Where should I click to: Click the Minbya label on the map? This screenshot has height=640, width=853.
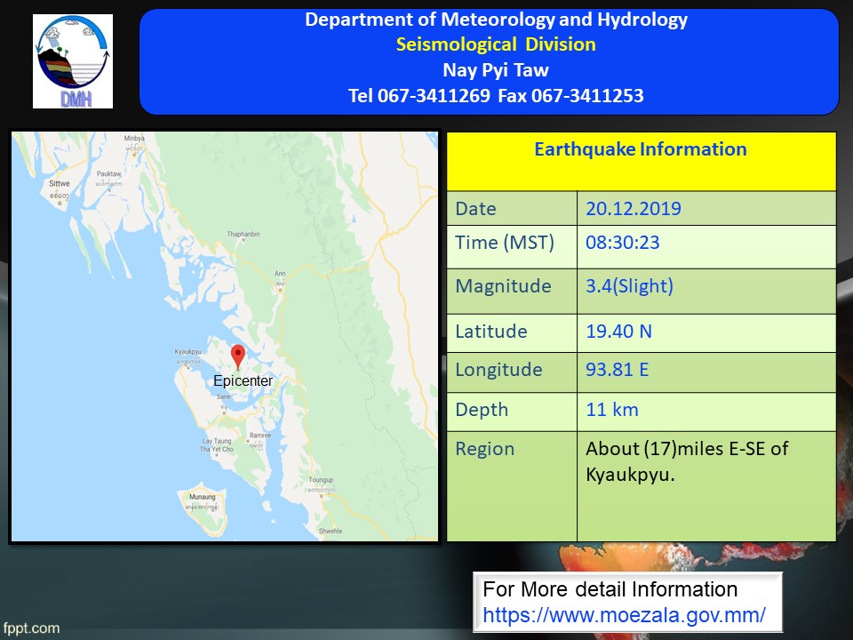pyautogui.click(x=134, y=140)
